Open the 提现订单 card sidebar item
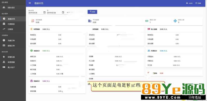 pyautogui.click(x=13, y=46)
